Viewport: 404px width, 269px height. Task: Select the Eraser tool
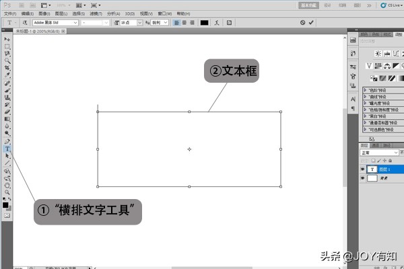[7, 112]
